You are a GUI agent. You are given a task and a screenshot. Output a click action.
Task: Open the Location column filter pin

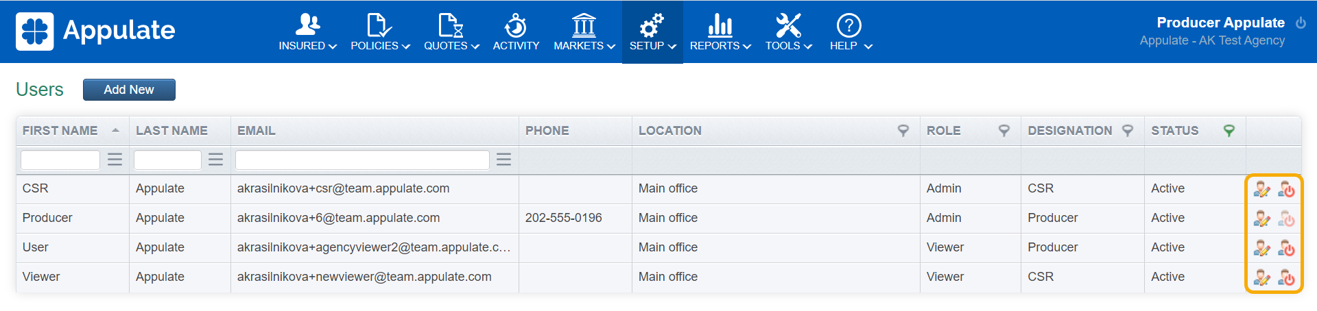903,130
